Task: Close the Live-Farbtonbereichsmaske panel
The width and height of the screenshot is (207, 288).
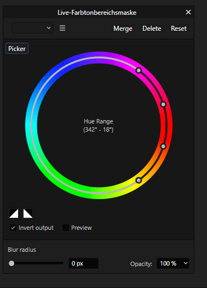Action: point(188,12)
